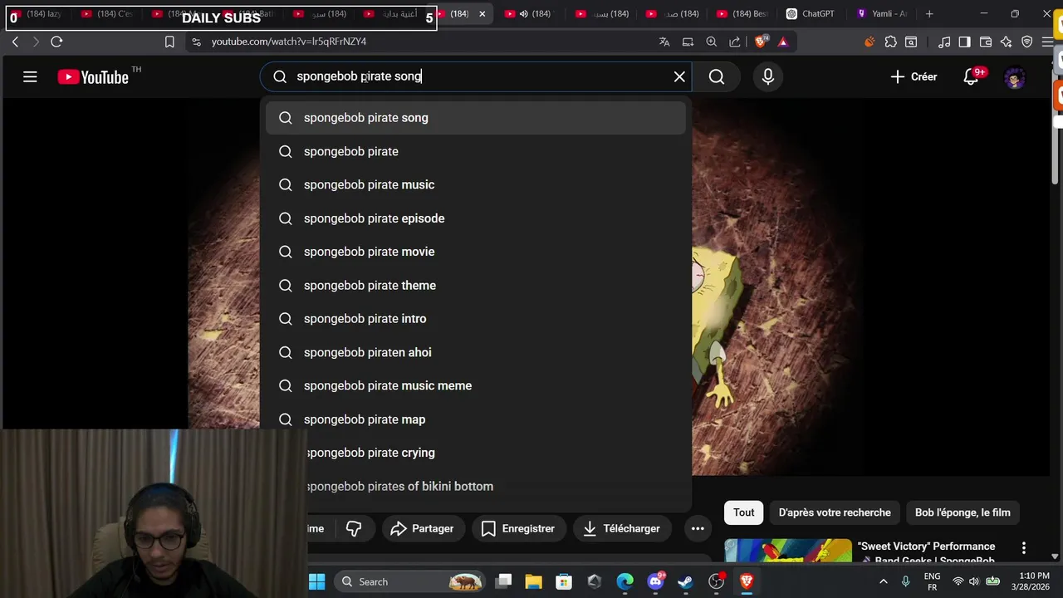The width and height of the screenshot is (1063, 598).
Task: Select suggestion "spongebob pirate song"
Action: [476, 118]
